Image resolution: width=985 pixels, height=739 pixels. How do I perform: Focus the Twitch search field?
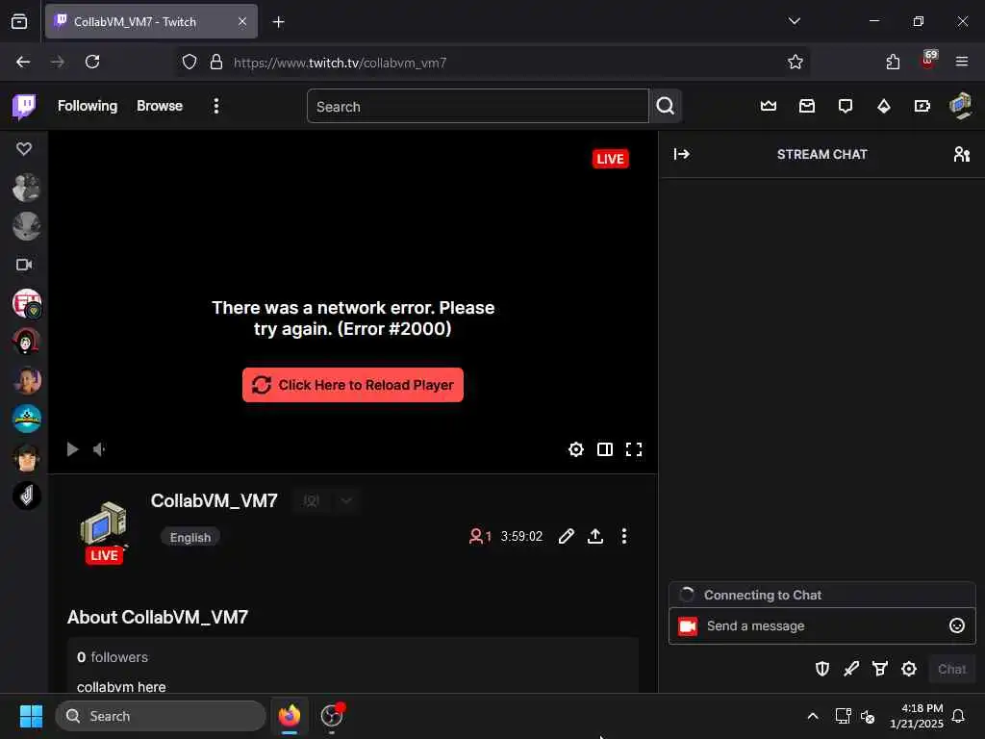pos(477,106)
